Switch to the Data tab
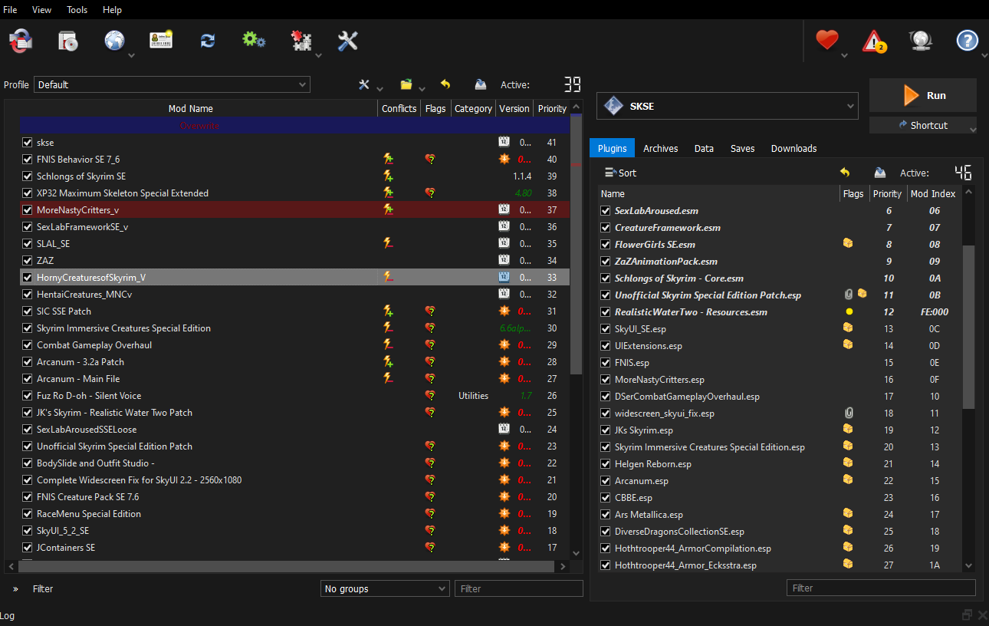Viewport: 989px width, 626px height. [704, 148]
